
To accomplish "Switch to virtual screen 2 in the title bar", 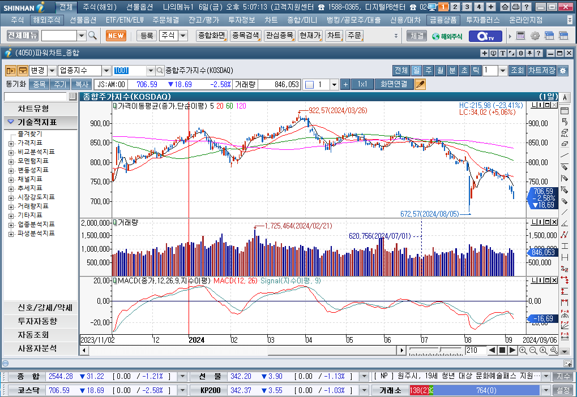I will tap(455, 7).
